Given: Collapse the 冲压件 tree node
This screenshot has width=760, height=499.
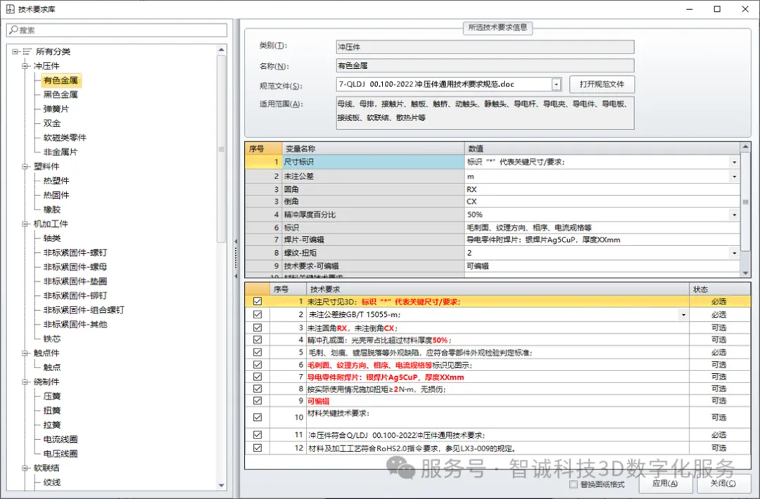Looking at the screenshot, I should pyautogui.click(x=25, y=66).
